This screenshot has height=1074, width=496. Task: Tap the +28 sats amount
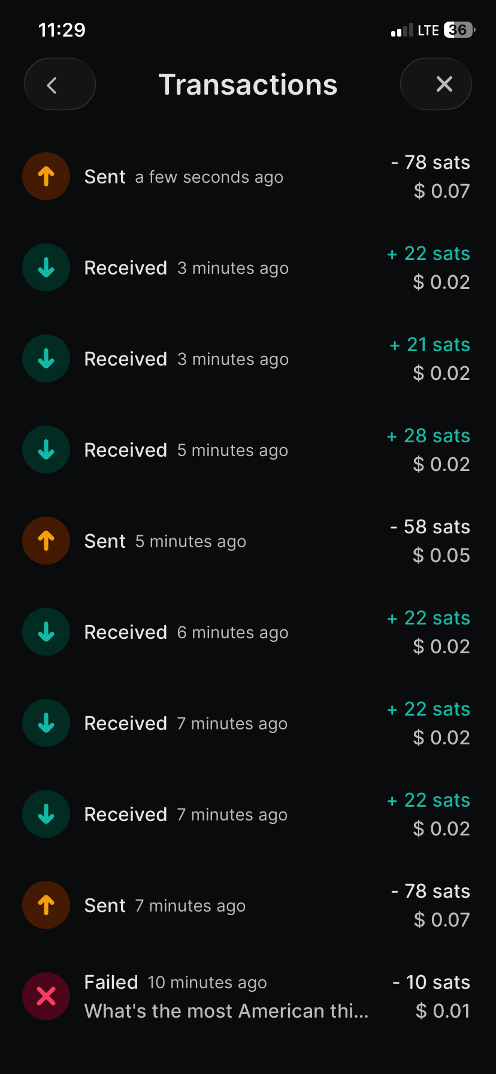(429, 436)
